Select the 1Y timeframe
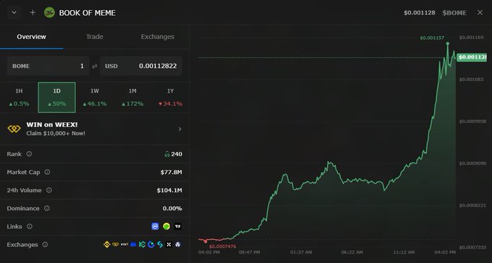Screen dimensions: 492x263 tap(170, 97)
